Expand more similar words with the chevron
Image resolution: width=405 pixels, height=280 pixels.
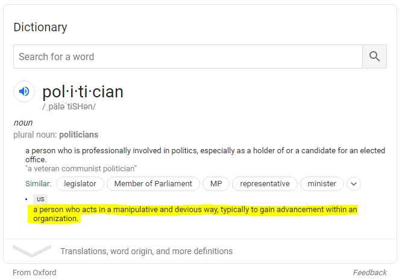[x=354, y=184]
